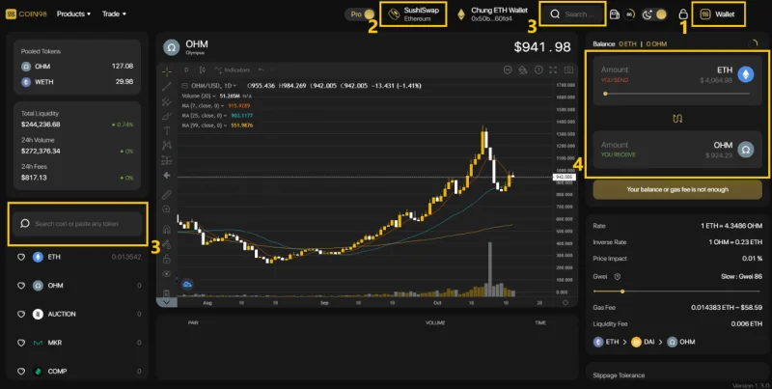Click the DAI token in swap route
The image size is (772, 389).
[x=644, y=342]
